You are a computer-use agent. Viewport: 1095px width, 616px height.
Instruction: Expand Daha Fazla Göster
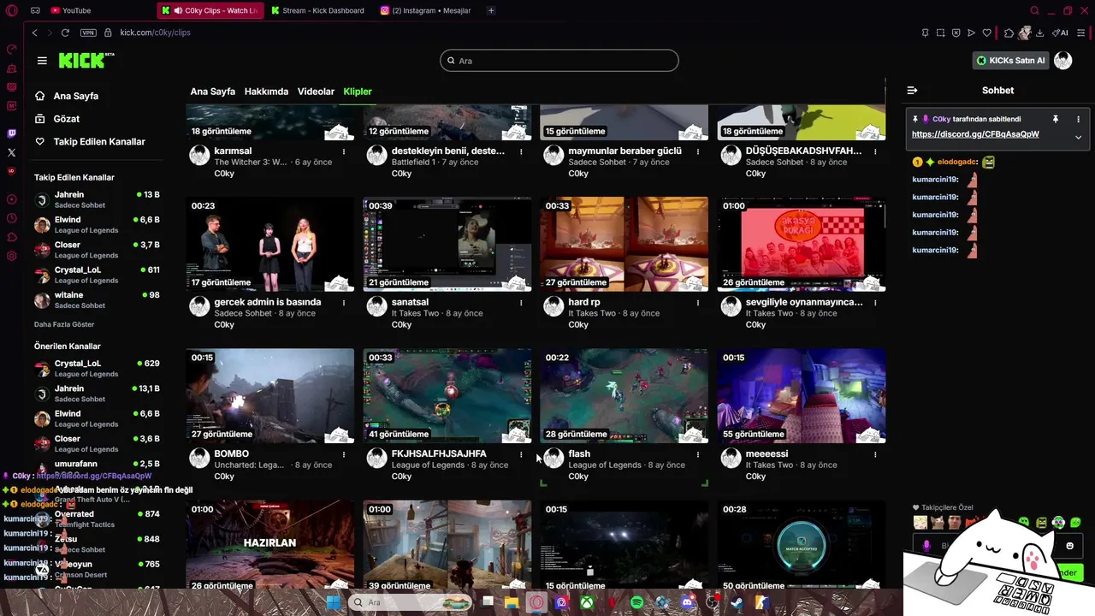coord(64,324)
